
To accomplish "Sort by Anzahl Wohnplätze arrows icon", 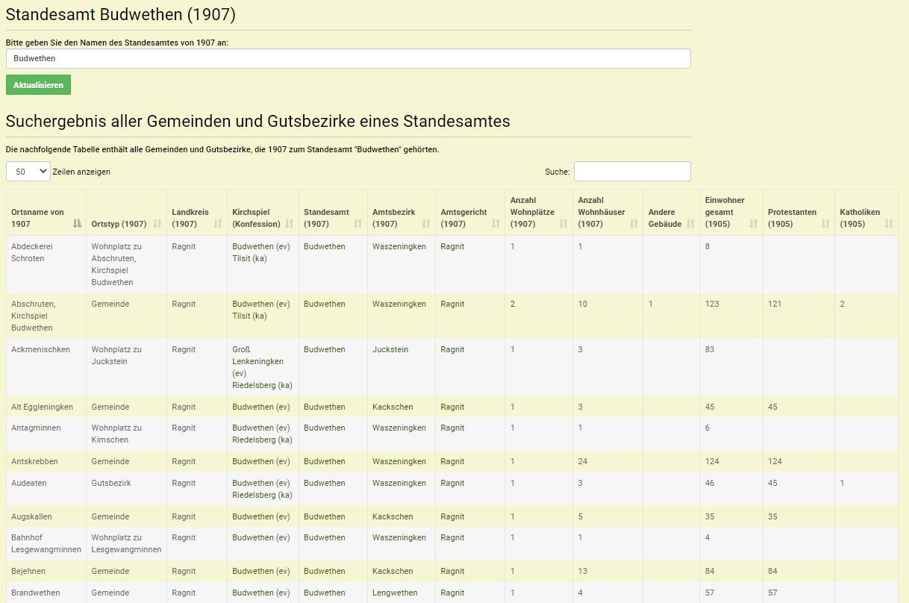I will [563, 224].
